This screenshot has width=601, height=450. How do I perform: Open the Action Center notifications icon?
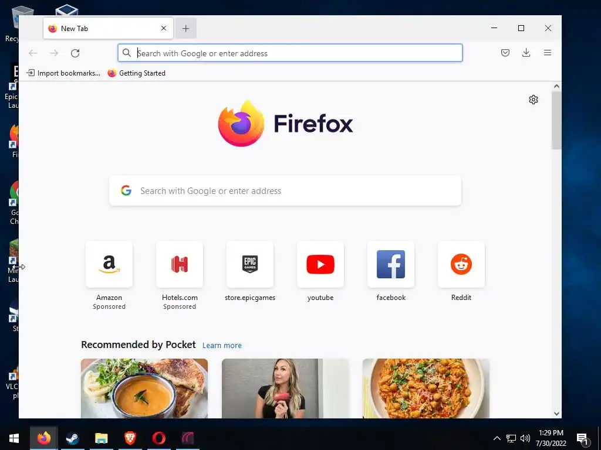[x=583, y=439]
